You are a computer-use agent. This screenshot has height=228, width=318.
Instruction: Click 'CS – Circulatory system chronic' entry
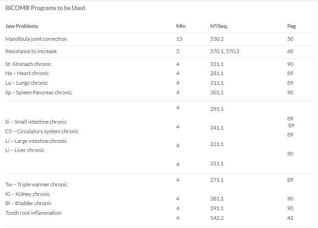[x=42, y=131]
